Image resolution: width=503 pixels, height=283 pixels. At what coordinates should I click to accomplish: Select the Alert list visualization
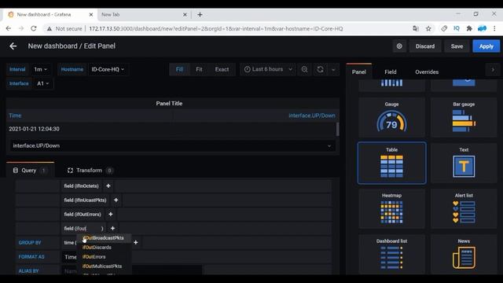point(464,208)
